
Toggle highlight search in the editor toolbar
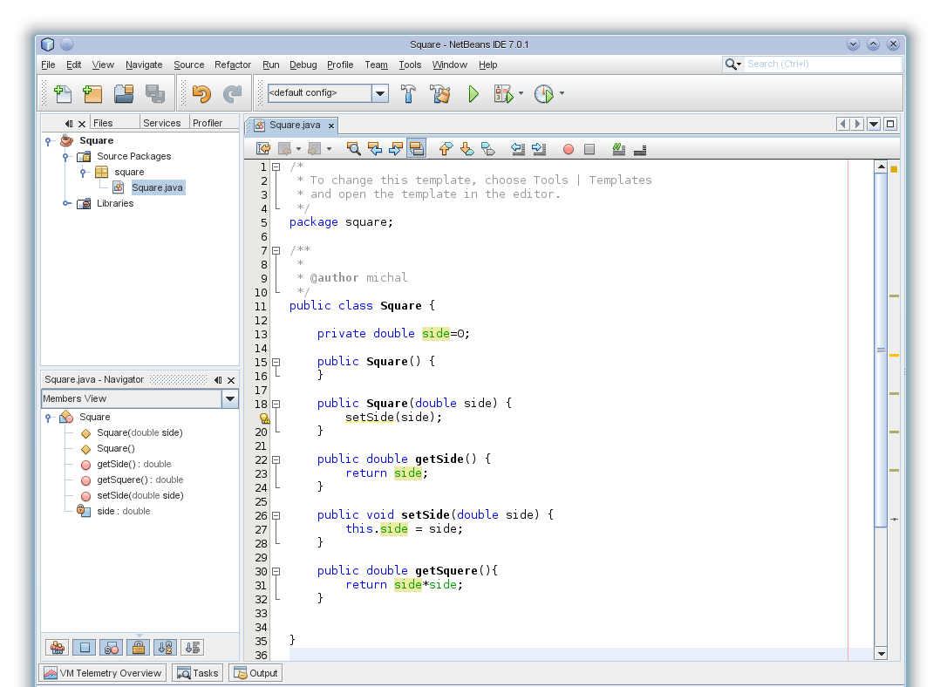417,148
